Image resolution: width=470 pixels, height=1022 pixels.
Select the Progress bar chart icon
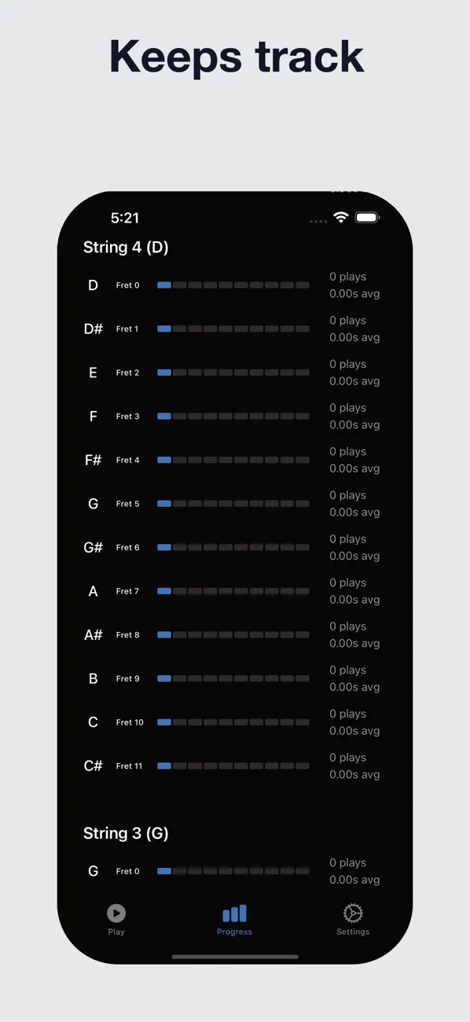234,914
